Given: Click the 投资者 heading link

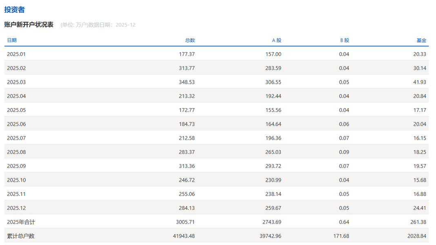Looking at the screenshot, I should pyautogui.click(x=15, y=10).
